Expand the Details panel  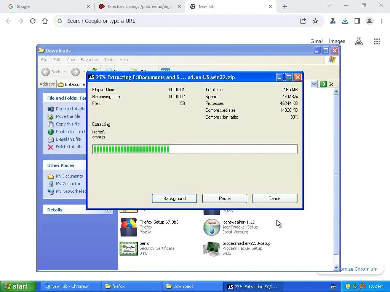click(108, 210)
